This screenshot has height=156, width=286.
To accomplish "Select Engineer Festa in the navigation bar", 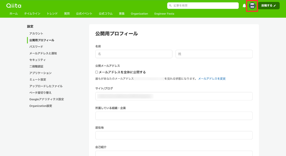I will point(164,14).
